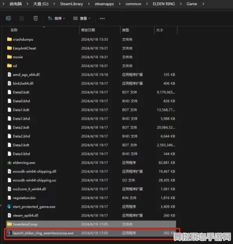Expand the chevron after 此电脑 breadcrumb
The image size is (233, 244).
pos(27,4)
